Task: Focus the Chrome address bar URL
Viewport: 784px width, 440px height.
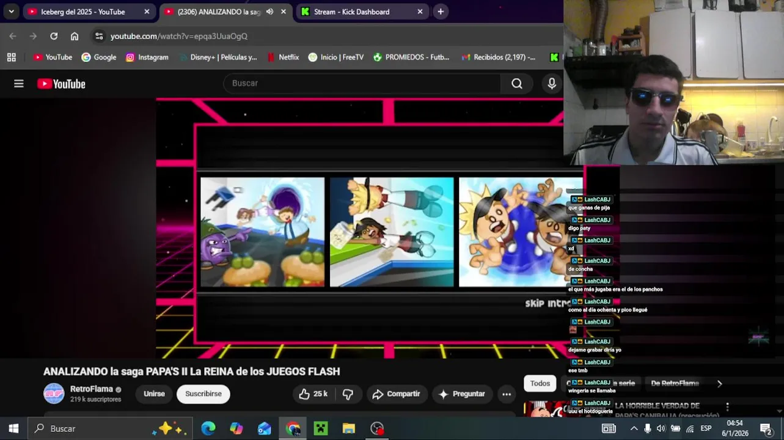Action: [178, 36]
